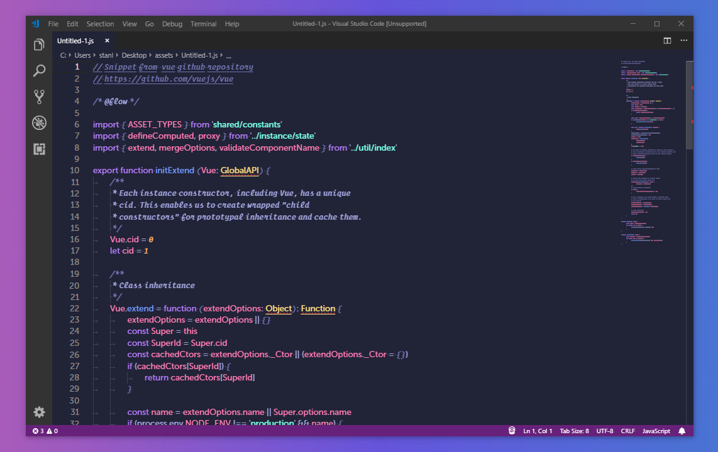This screenshot has height=452, width=718.
Task: Open the Go menu
Action: (149, 24)
